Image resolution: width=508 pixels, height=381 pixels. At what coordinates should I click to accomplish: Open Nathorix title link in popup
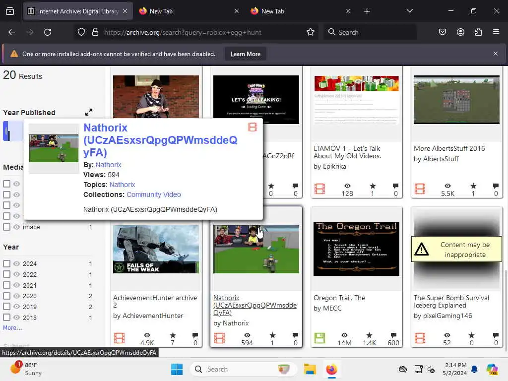160,140
